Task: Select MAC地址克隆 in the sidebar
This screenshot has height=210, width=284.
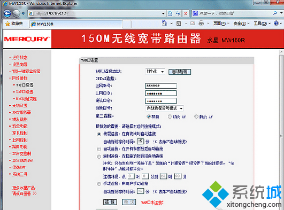Action: [x=26, y=99]
